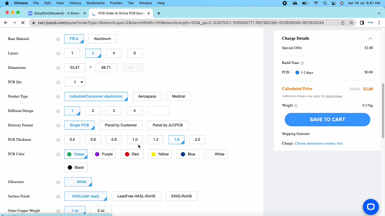Screen dimensions: 385x216
Task: Select Aerospace product type
Action: [147, 96]
